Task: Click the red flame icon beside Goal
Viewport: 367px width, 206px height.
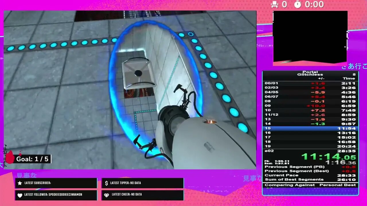Action: (10, 157)
